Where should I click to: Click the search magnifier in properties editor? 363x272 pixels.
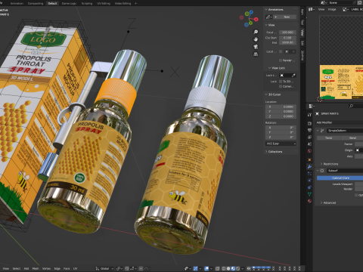(x=351, y=106)
